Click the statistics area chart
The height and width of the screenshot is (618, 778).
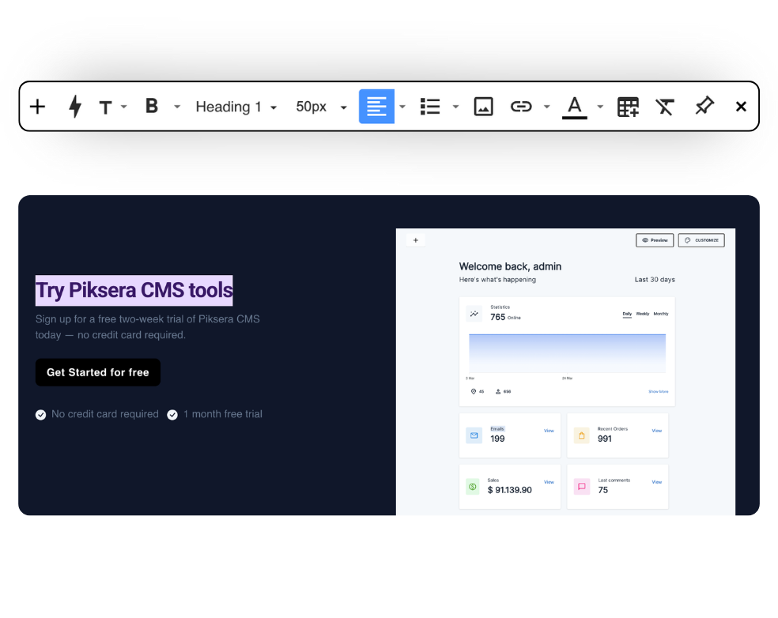tap(567, 353)
